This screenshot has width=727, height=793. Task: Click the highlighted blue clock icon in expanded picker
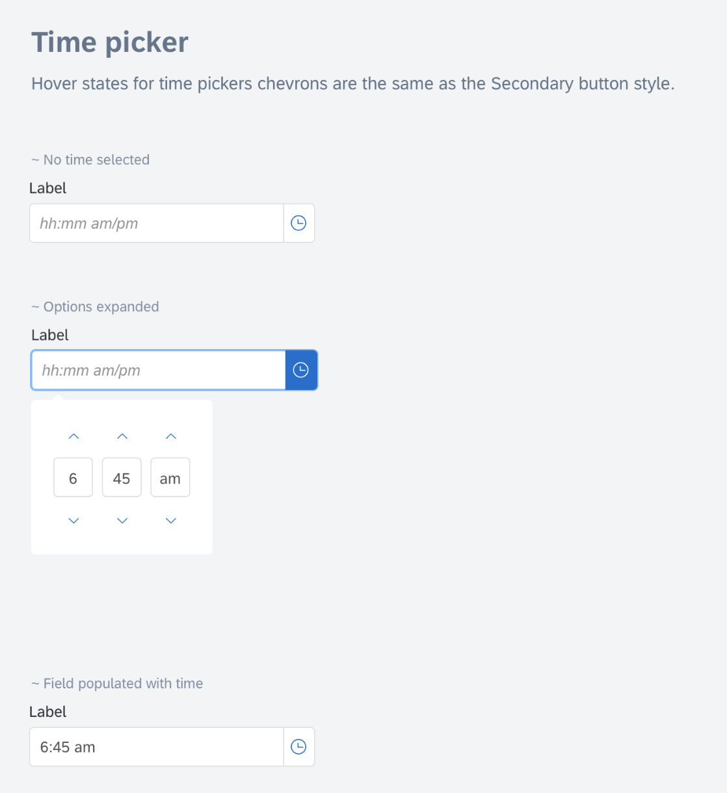pyautogui.click(x=301, y=370)
